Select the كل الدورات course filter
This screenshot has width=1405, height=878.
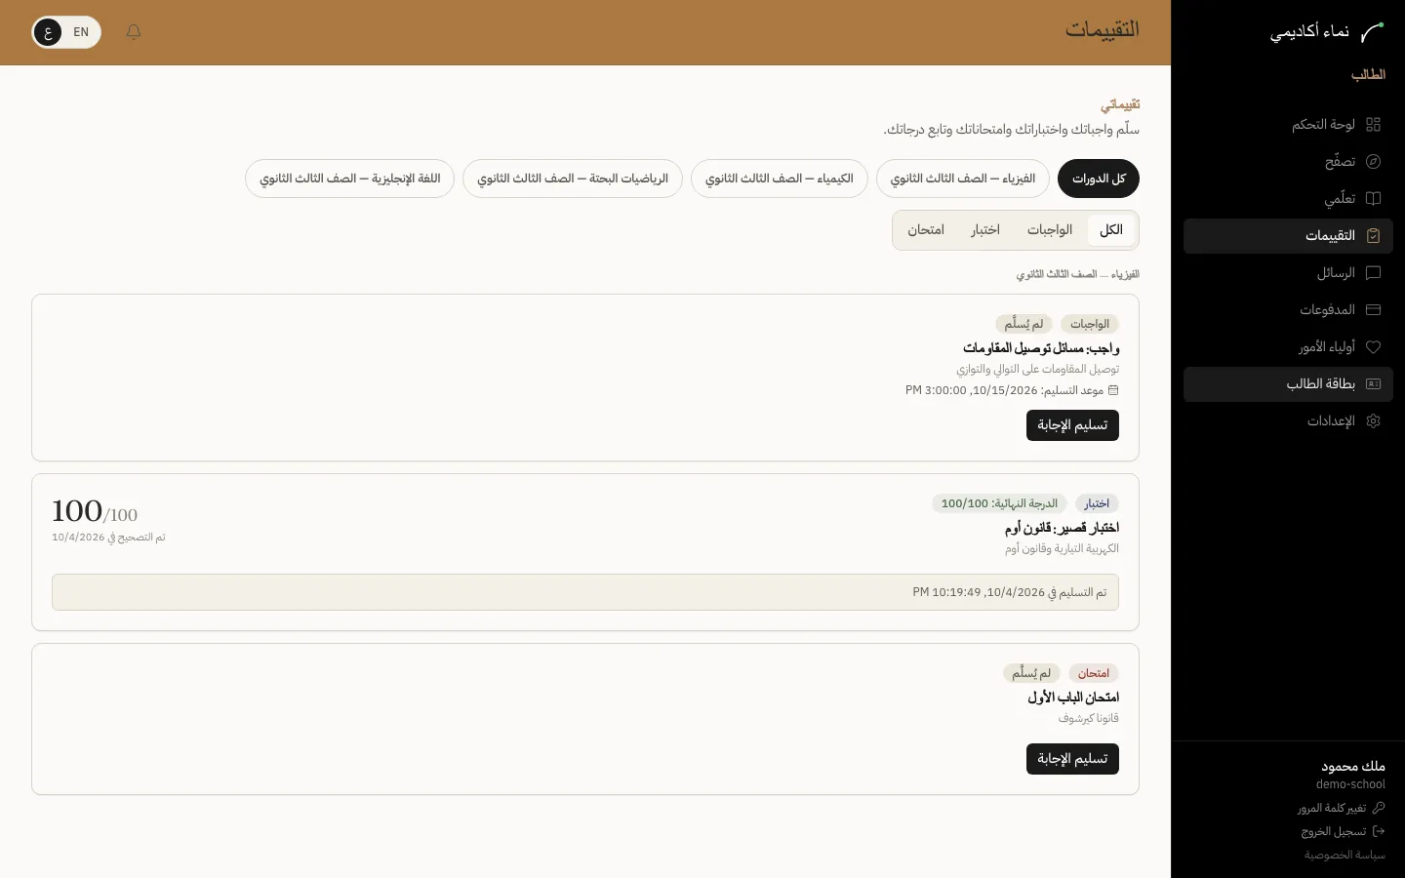(1099, 179)
